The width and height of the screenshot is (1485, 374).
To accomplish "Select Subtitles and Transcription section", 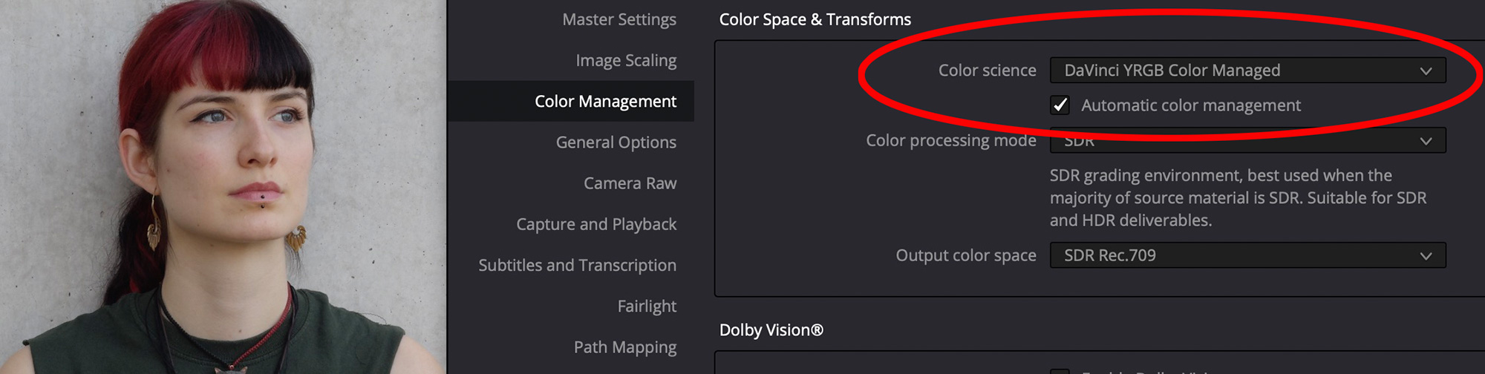I will [x=577, y=265].
